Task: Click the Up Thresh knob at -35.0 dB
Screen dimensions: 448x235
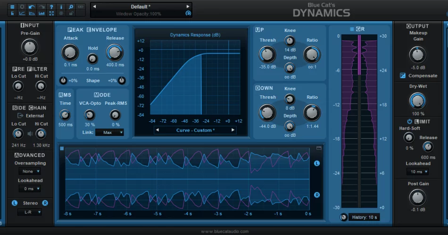Action: (267, 55)
